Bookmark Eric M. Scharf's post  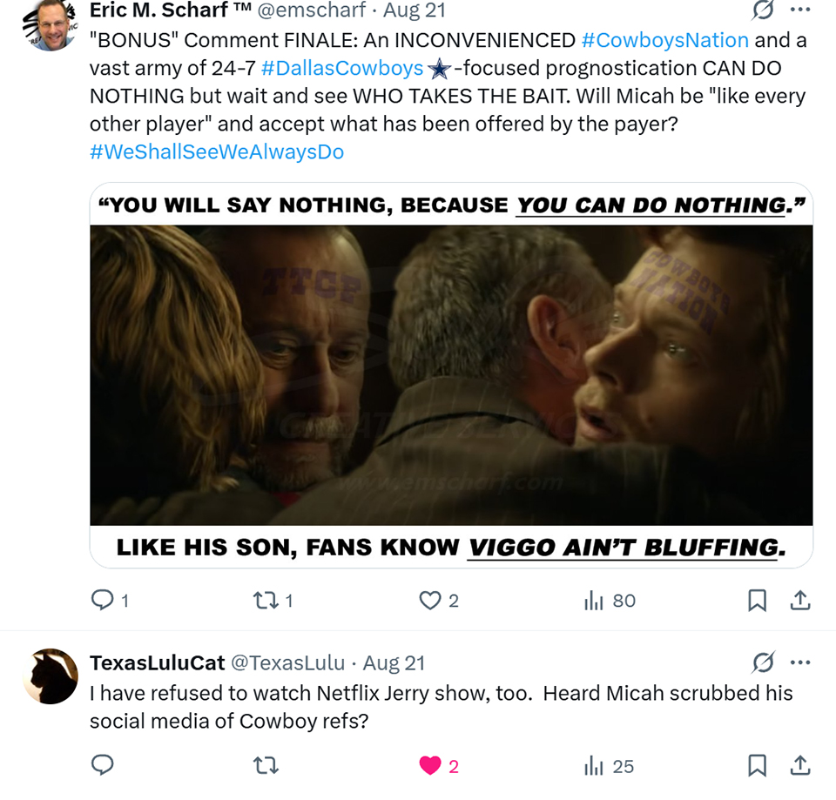[758, 600]
